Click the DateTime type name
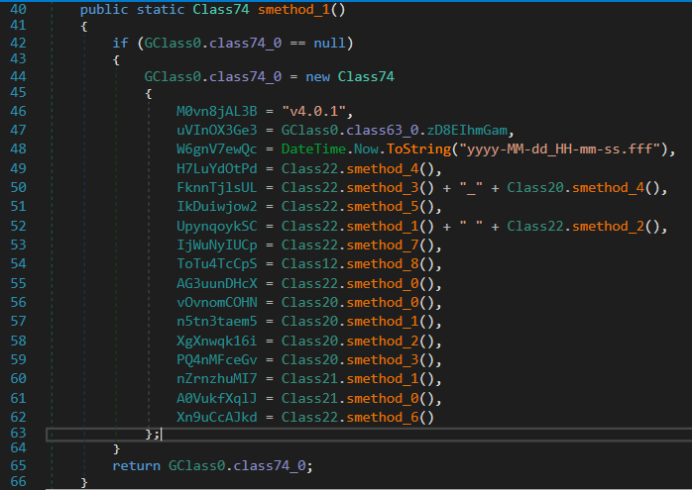 pos(314,148)
